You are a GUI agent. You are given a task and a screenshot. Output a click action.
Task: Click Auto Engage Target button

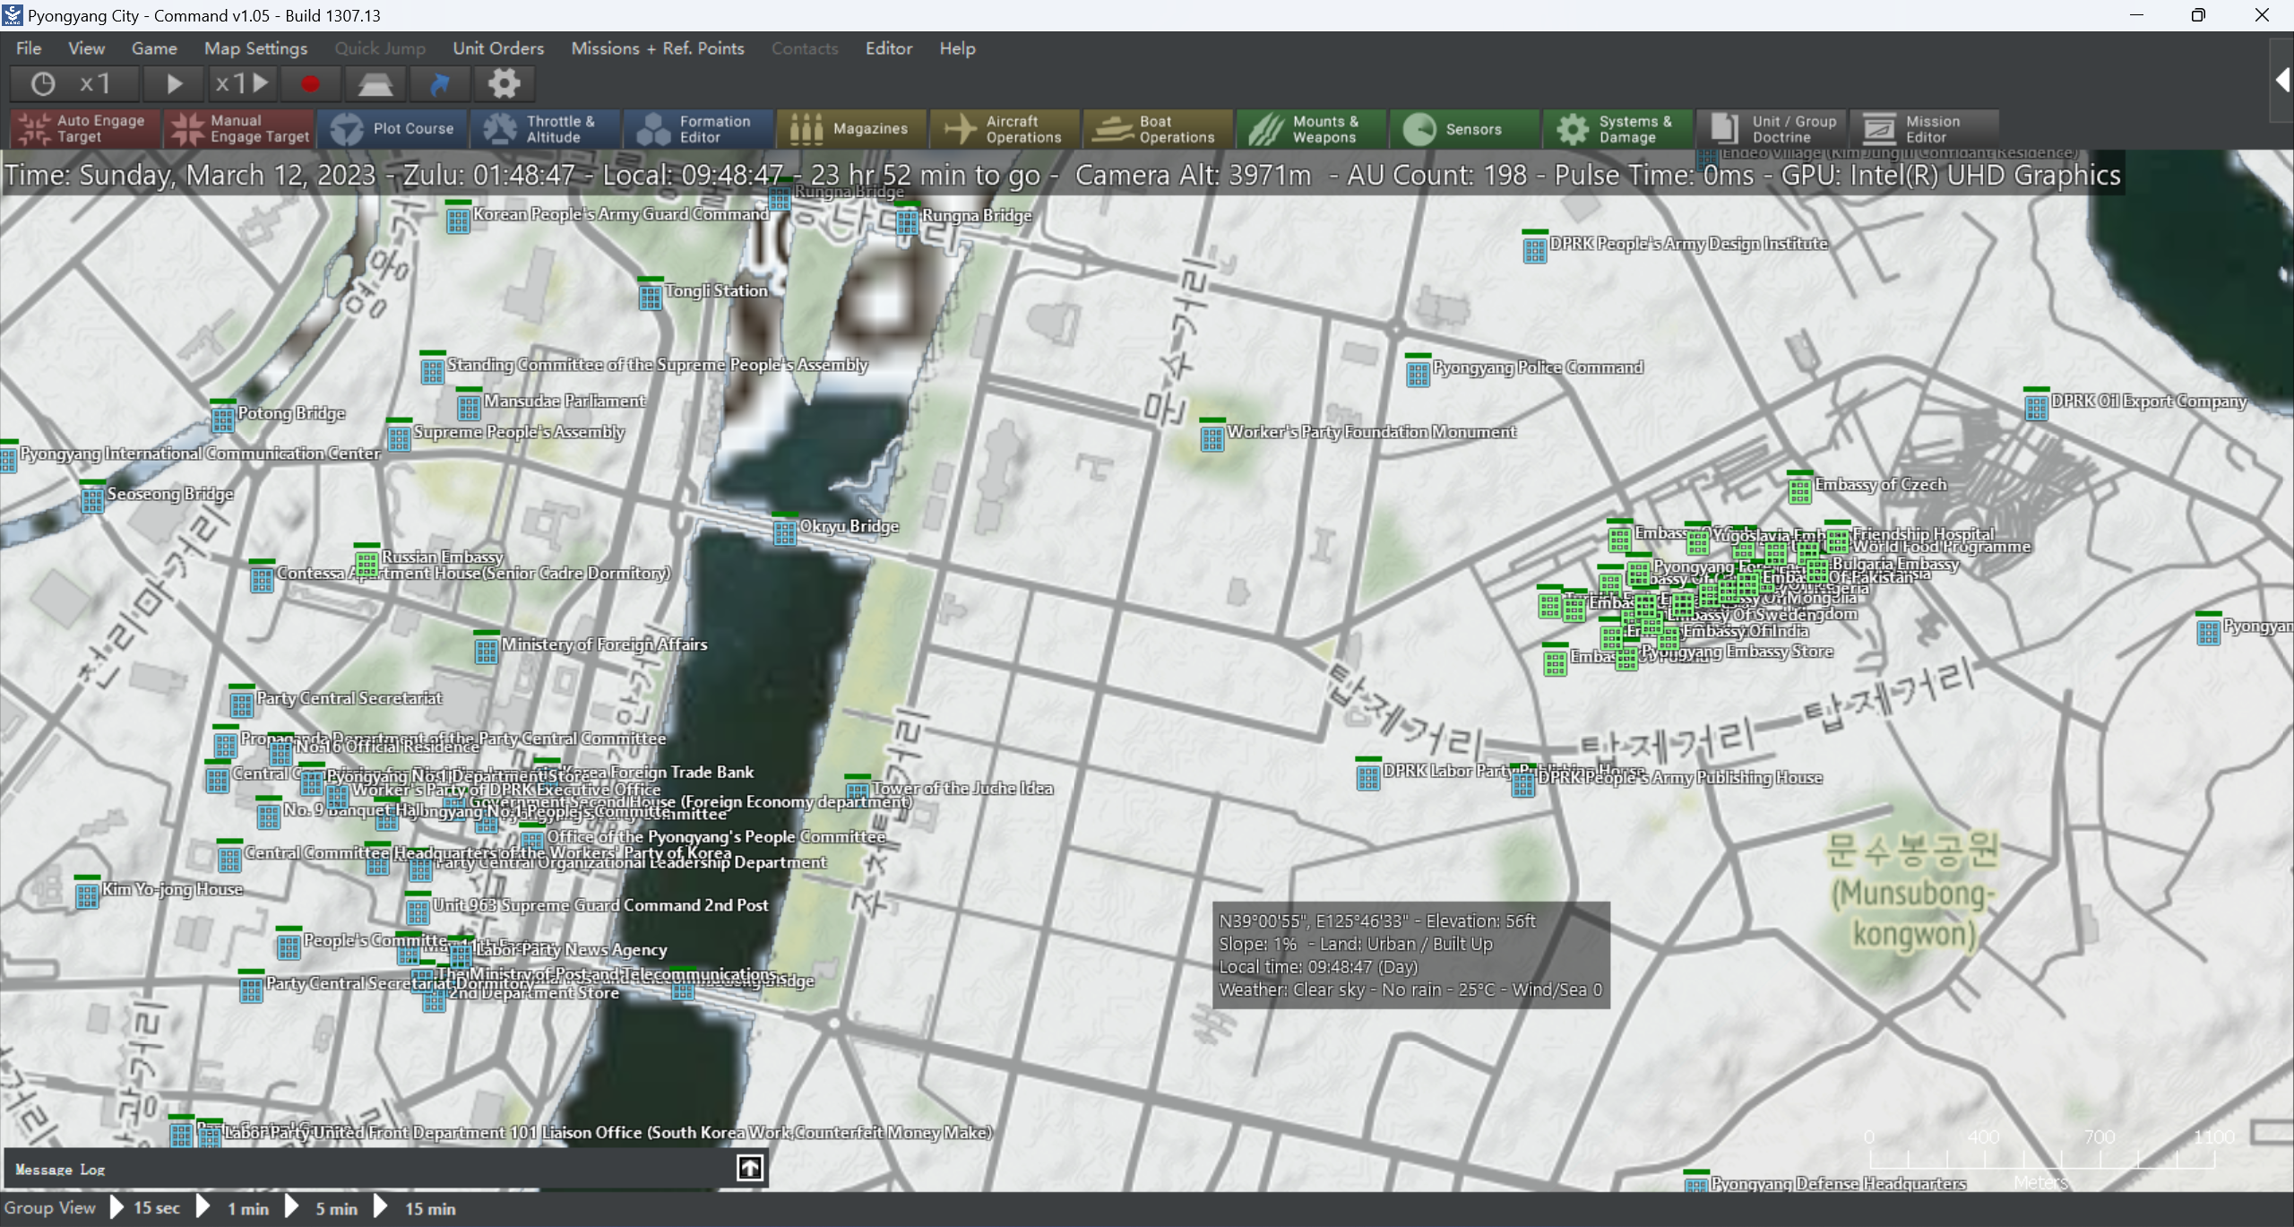84,128
